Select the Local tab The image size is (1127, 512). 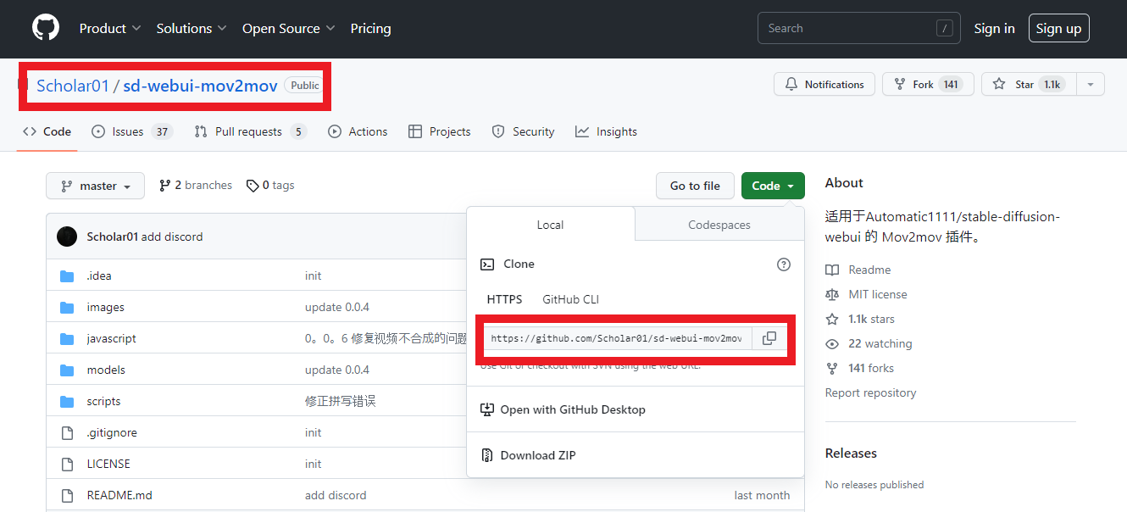[x=550, y=225]
